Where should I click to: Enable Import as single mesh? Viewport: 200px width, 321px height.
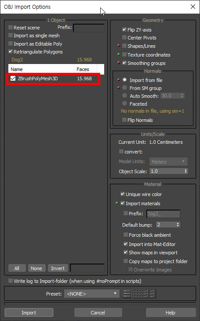[x=11, y=35]
